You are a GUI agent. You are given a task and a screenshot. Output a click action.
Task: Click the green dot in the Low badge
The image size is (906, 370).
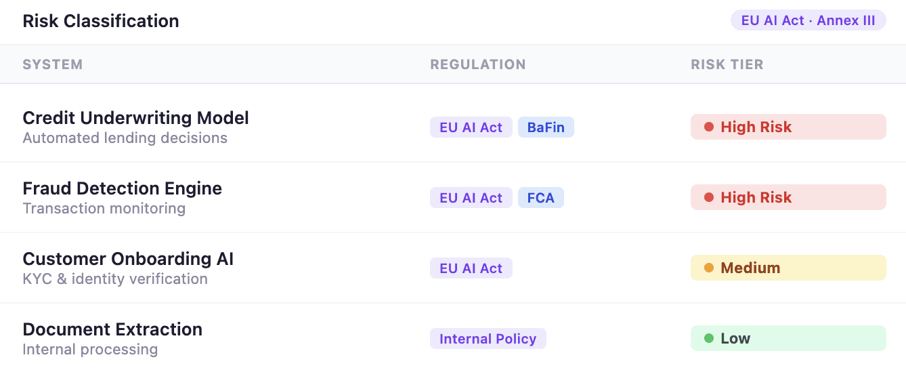pyautogui.click(x=709, y=338)
